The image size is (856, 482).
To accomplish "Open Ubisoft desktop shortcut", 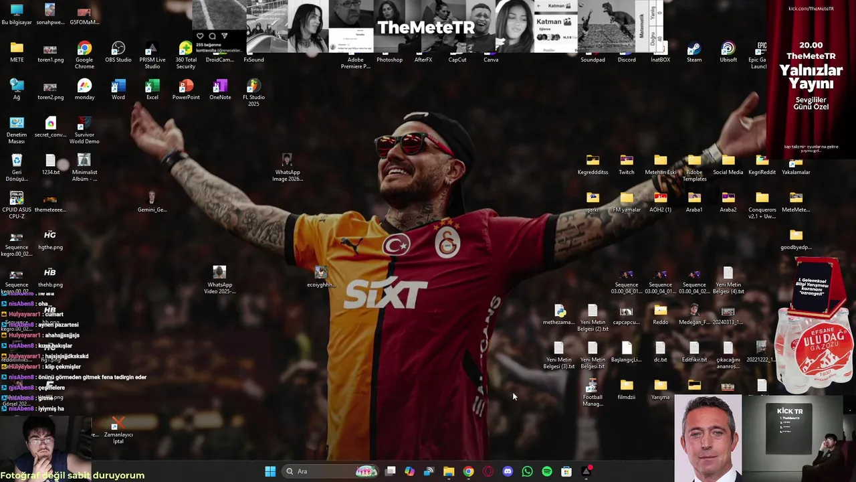I will point(728,52).
